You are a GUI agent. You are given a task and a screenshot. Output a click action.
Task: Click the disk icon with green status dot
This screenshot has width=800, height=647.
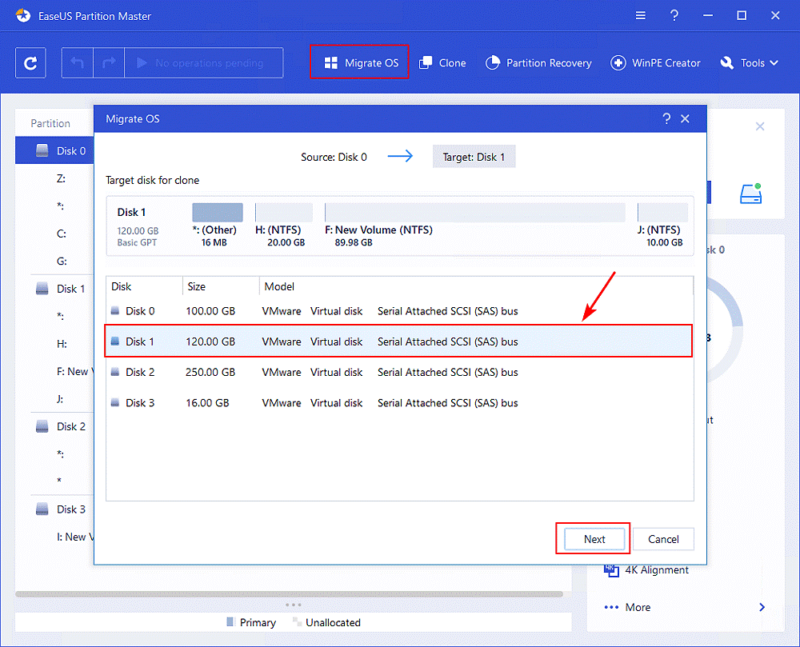tap(750, 193)
